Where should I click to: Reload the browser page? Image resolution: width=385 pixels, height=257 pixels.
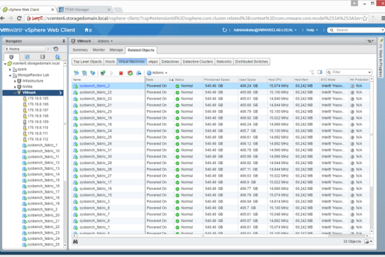[19, 18]
